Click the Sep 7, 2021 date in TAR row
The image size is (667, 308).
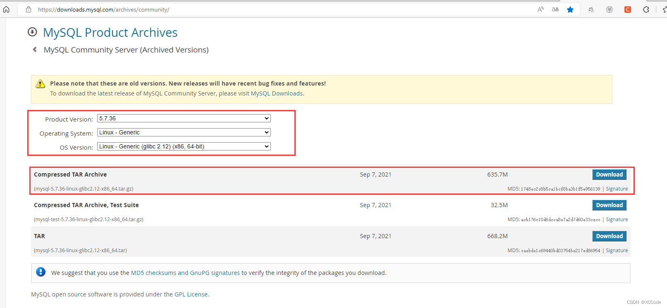coord(375,236)
